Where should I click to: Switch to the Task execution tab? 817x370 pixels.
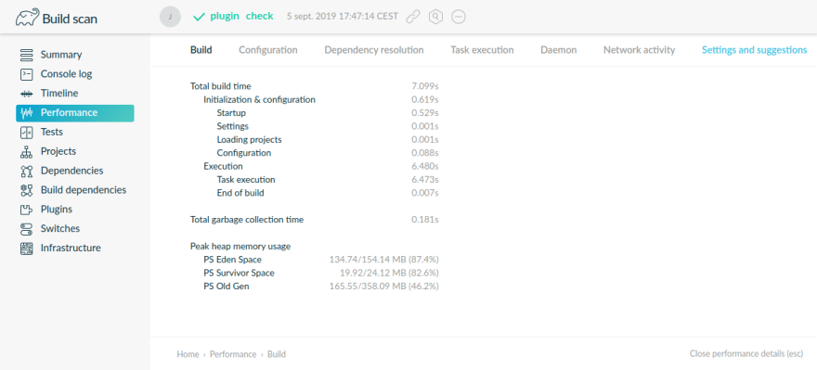tap(482, 50)
